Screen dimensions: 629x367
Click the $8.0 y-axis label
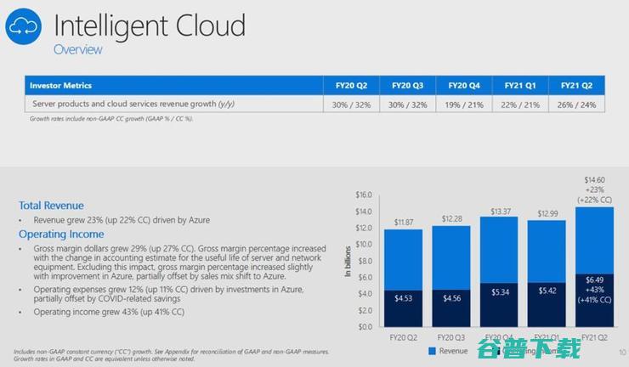point(365,261)
